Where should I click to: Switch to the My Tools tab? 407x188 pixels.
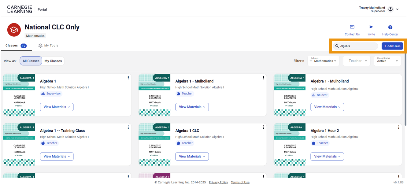tap(48, 46)
